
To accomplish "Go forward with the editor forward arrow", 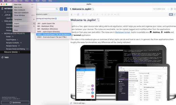I will coord(75,14).
